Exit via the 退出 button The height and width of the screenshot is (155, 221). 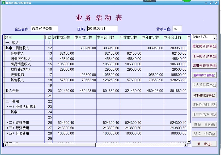point(204,144)
